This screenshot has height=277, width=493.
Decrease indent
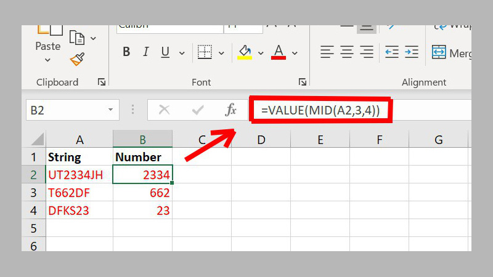click(392, 52)
